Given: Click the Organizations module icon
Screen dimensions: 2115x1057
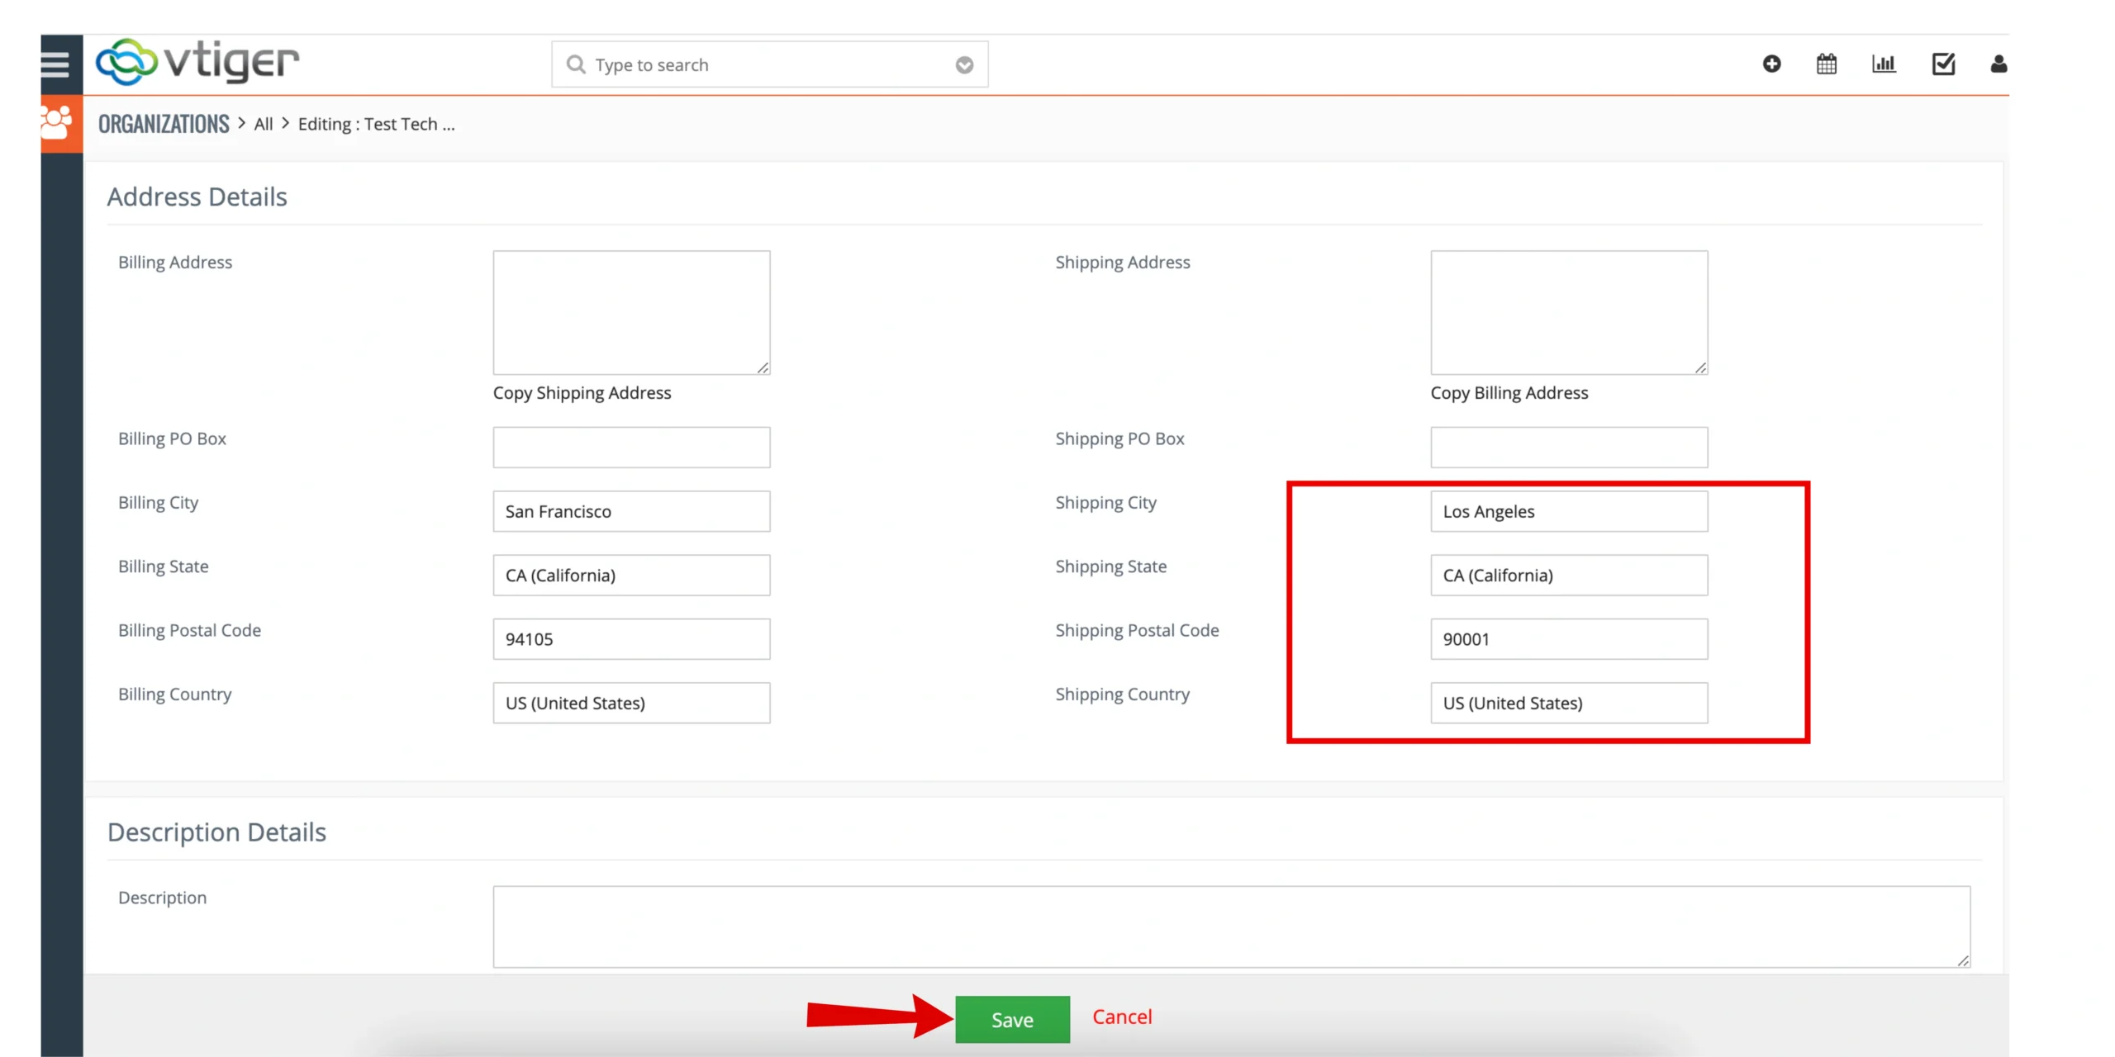Looking at the screenshot, I should (x=58, y=124).
